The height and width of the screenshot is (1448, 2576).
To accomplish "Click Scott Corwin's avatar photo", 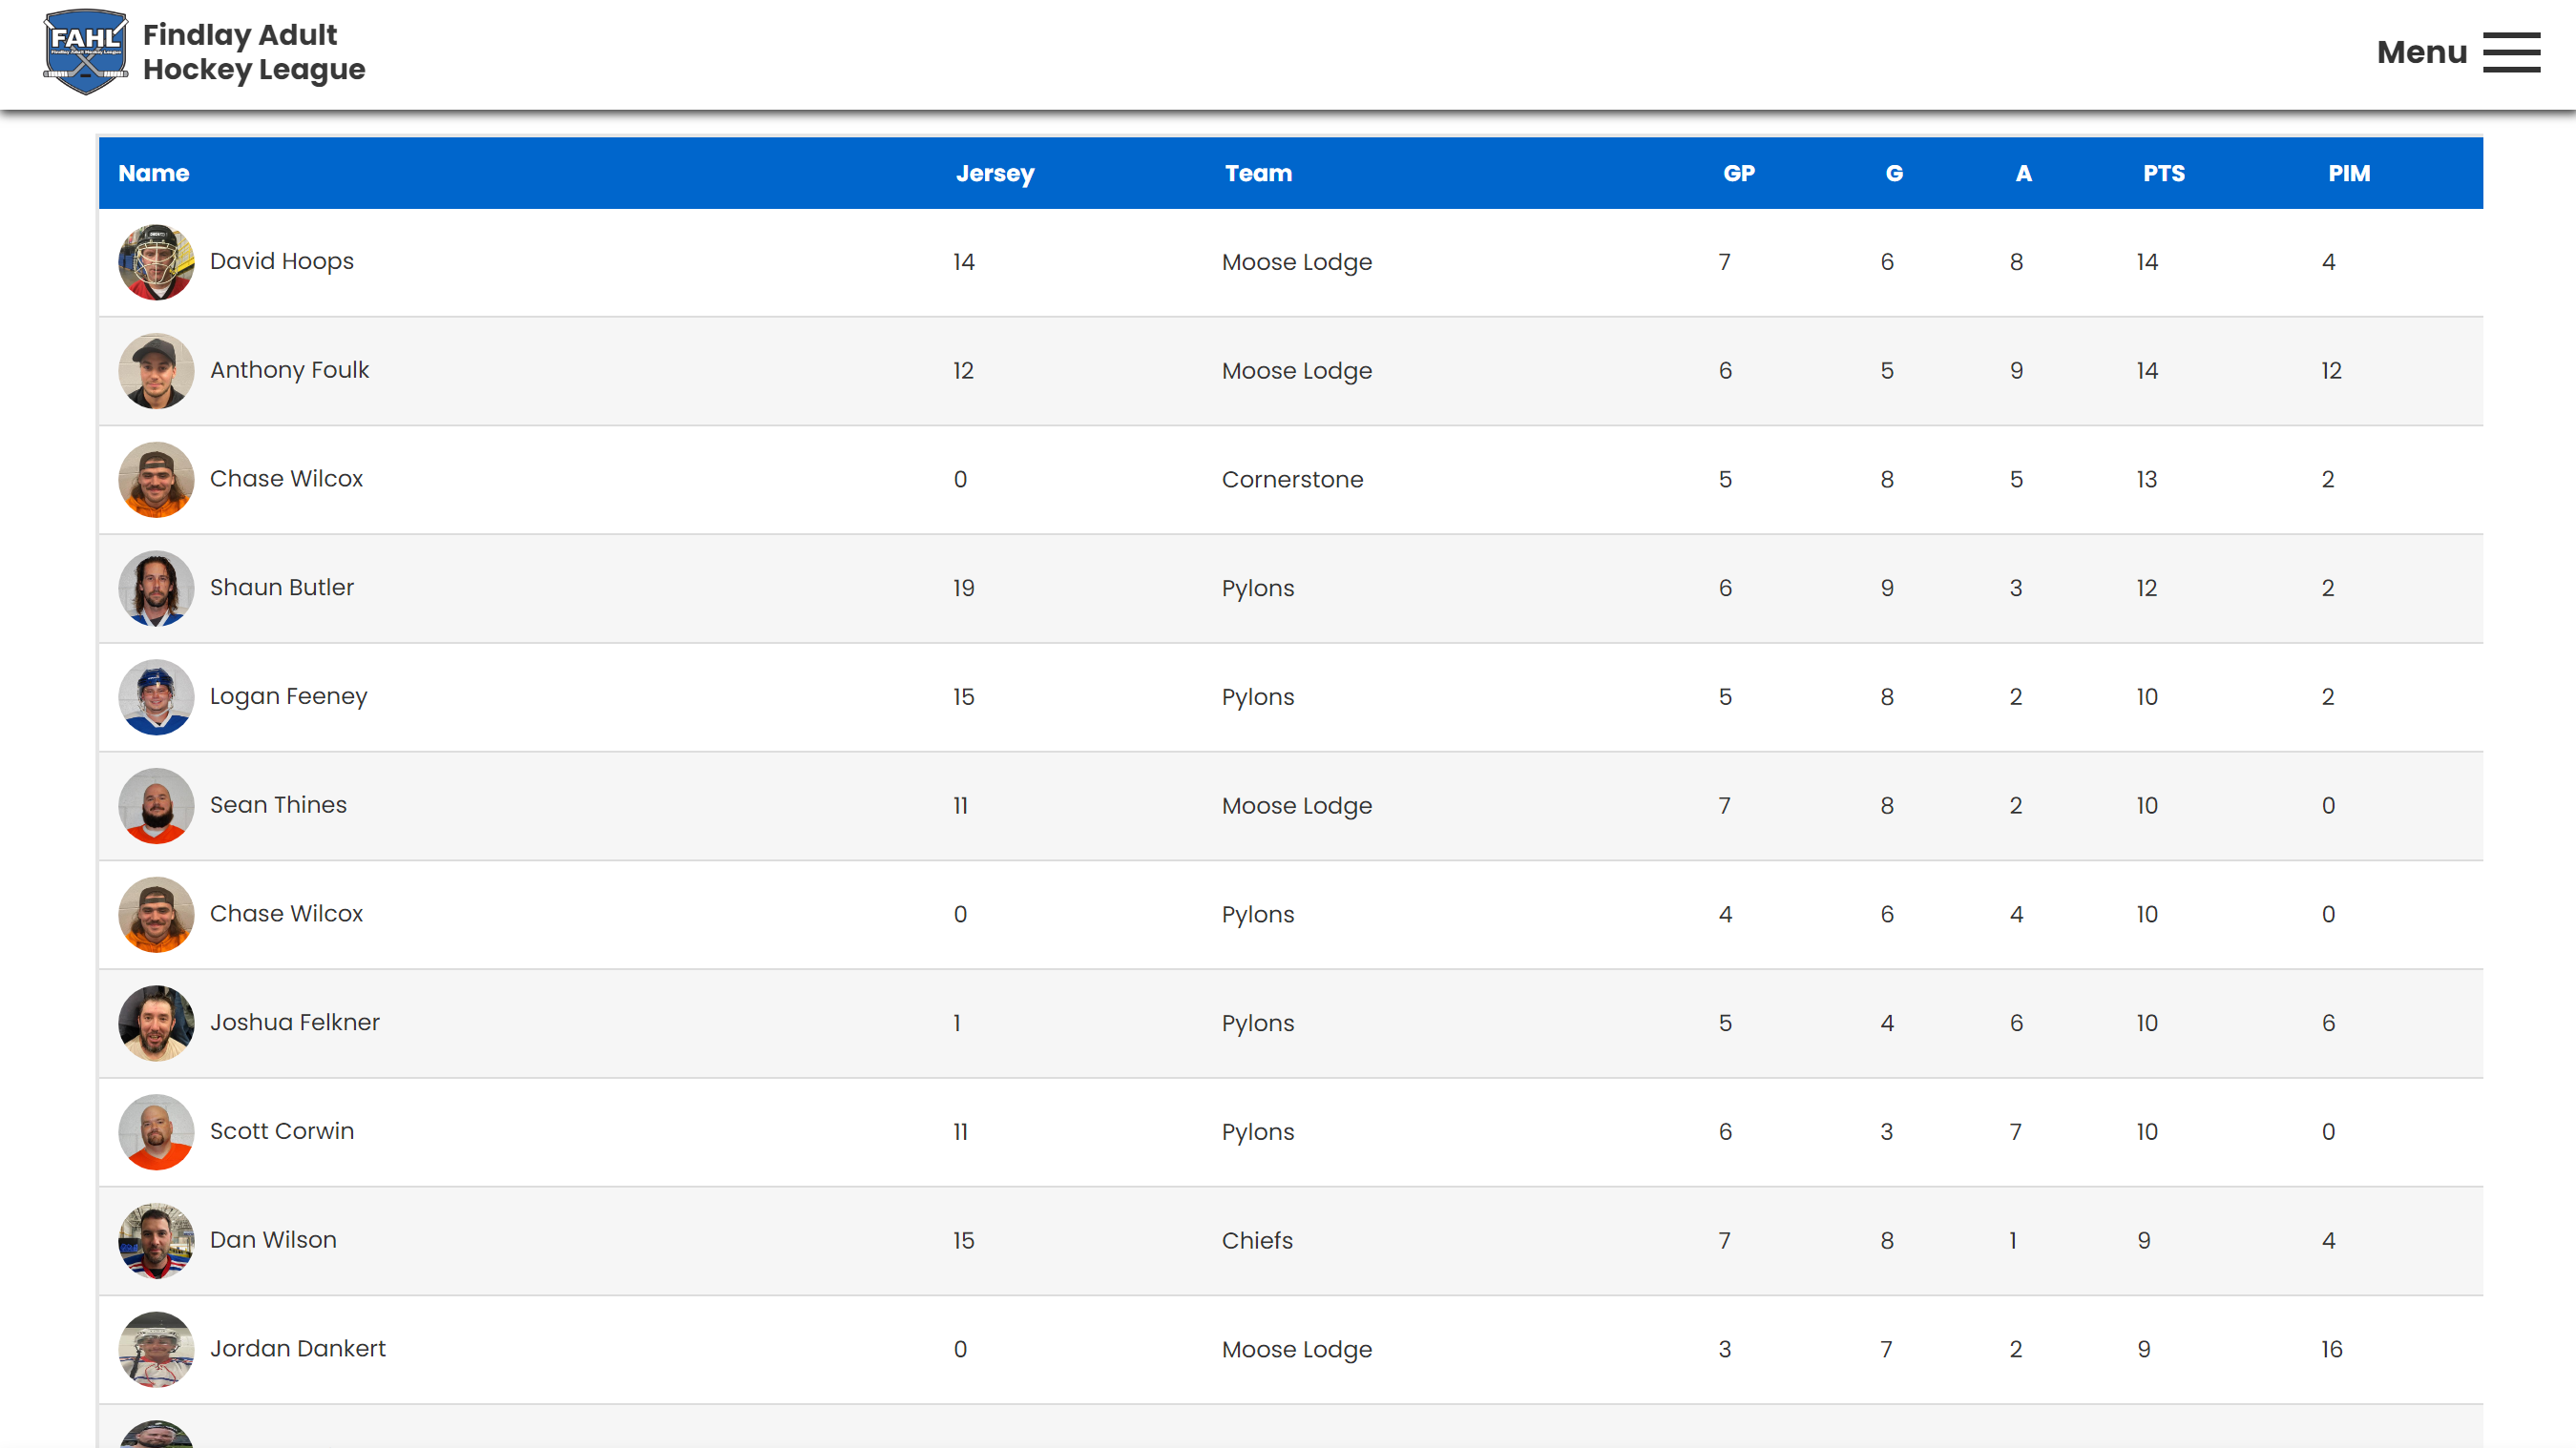I will [156, 1132].
